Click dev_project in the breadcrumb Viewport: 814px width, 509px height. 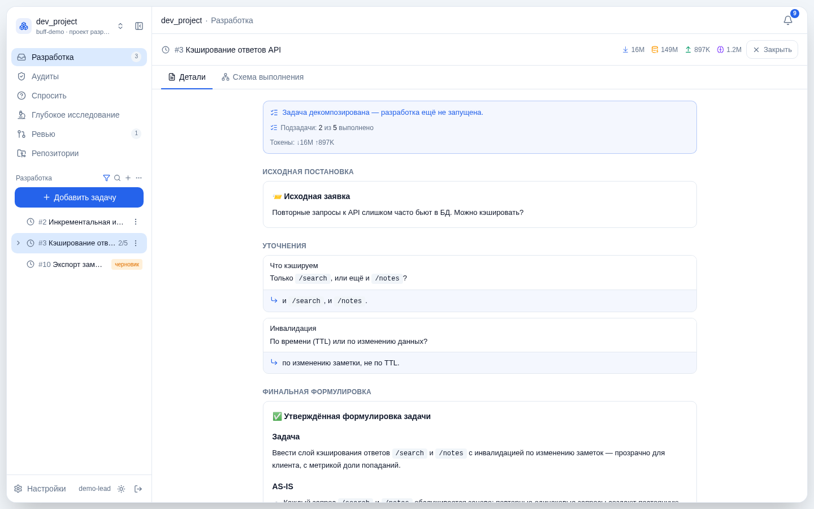click(181, 20)
